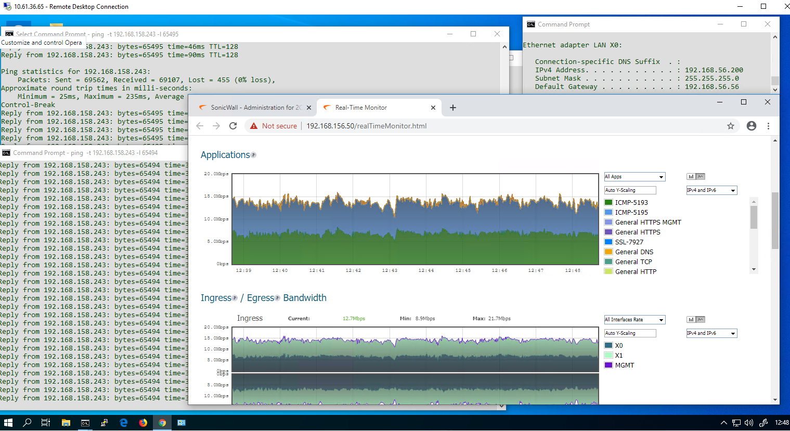Click the browser page vertical scrollbar thumb
Image resolution: width=790 pixels, height=431 pixels.
pos(775,220)
